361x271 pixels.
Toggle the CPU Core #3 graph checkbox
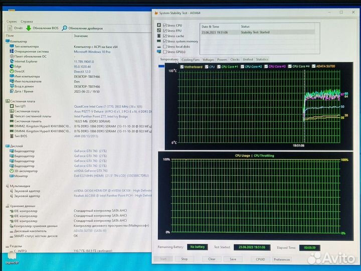pos(266,66)
